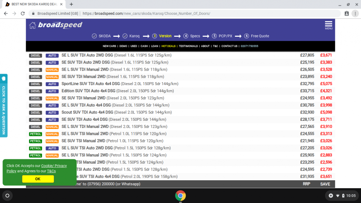The width and height of the screenshot is (361, 203).
Task: Select Scout SUV TDI Auto 4x4 DSG
Action: [117, 112]
